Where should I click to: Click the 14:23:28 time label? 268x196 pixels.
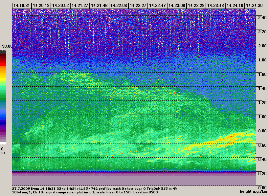coord(196,6)
